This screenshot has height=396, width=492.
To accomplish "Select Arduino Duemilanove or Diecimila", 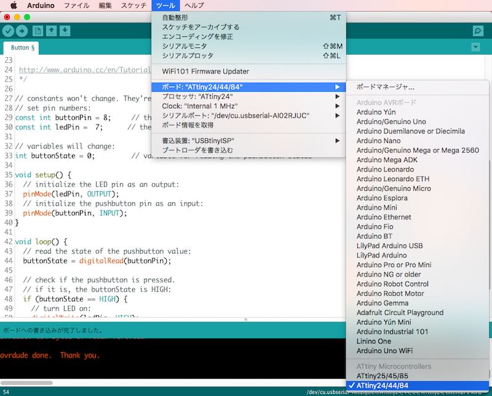I will coord(418,131).
